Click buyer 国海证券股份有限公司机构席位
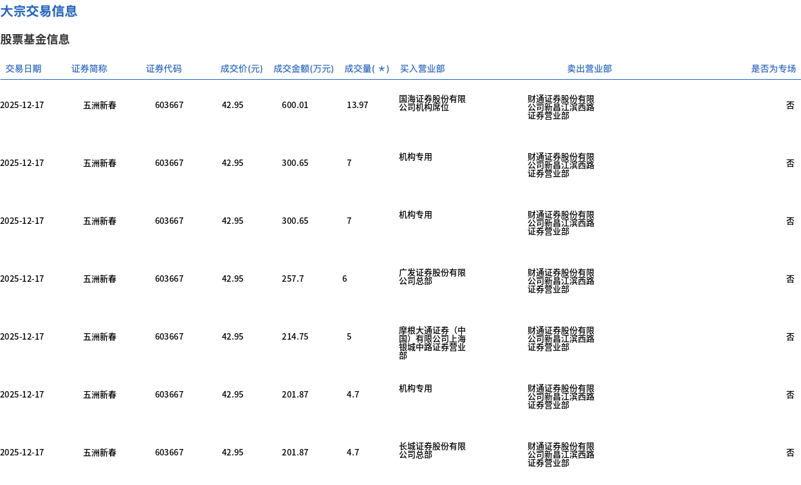The image size is (801, 485). point(432,103)
